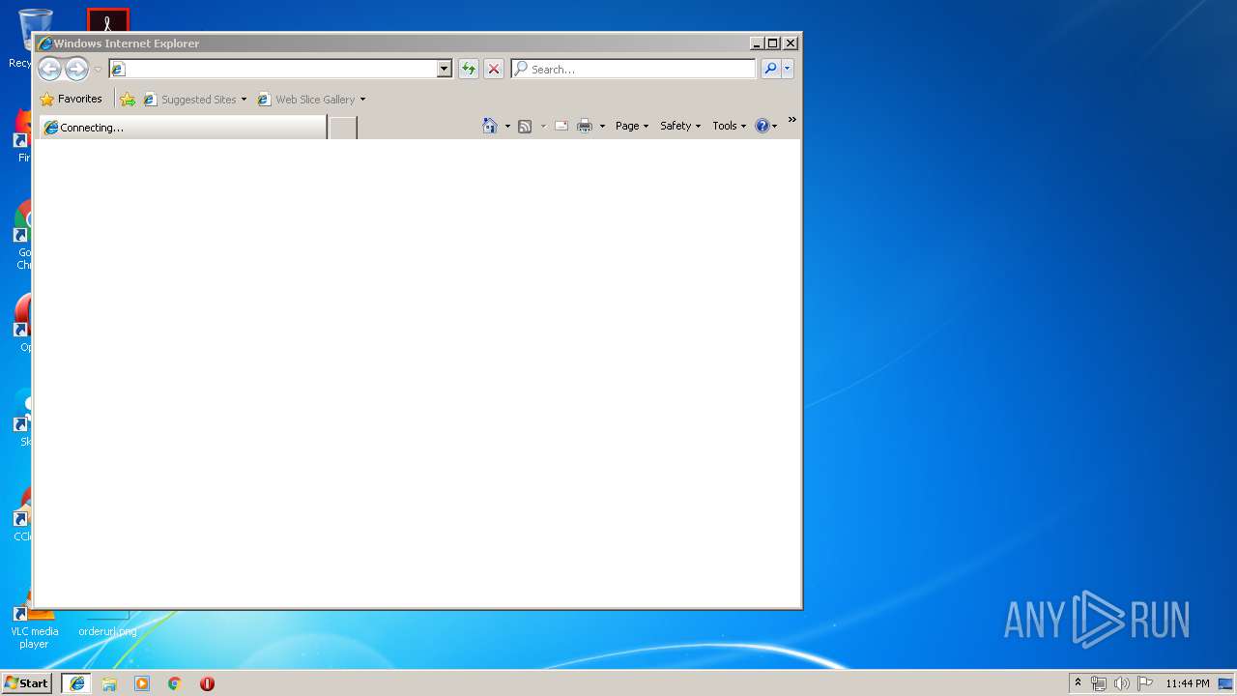
Task: Refresh the page using green arrows icon
Action: coord(469,69)
